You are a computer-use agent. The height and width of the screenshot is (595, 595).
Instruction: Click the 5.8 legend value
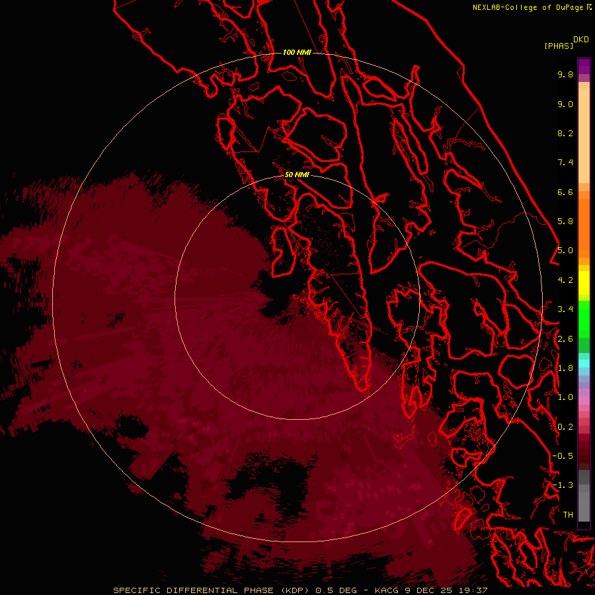(x=565, y=221)
